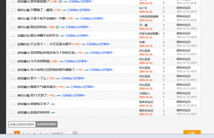This screenshot has width=214, height=138.
Task: Open thread 不止双十一，今天还是光棍节
Action: coord(51,44)
